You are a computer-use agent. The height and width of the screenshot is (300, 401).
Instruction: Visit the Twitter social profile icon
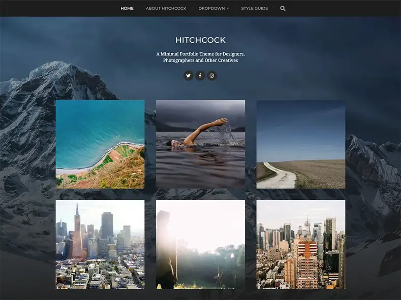click(x=189, y=76)
